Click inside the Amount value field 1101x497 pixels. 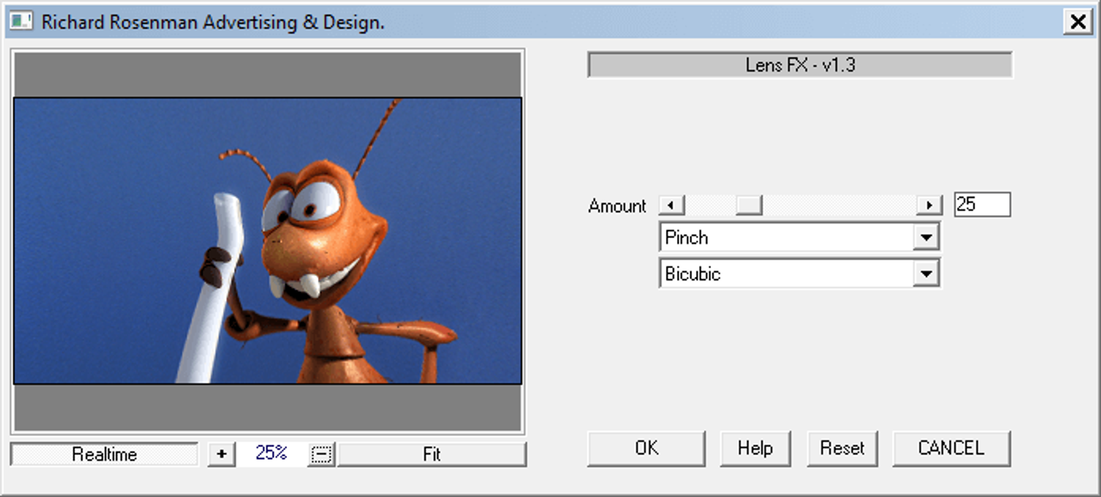[982, 205]
